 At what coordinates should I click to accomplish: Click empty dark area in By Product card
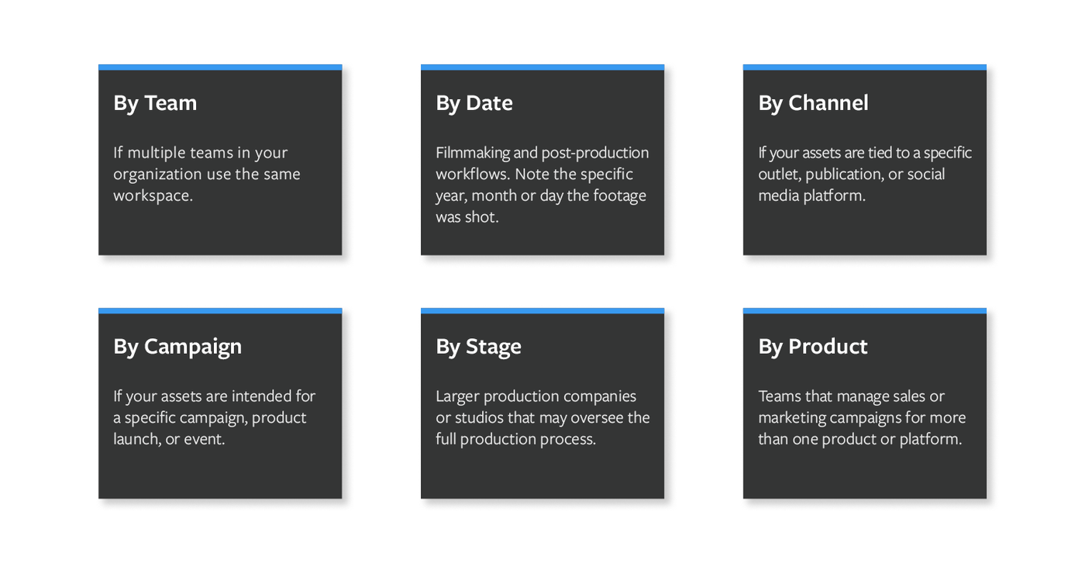coord(865,475)
